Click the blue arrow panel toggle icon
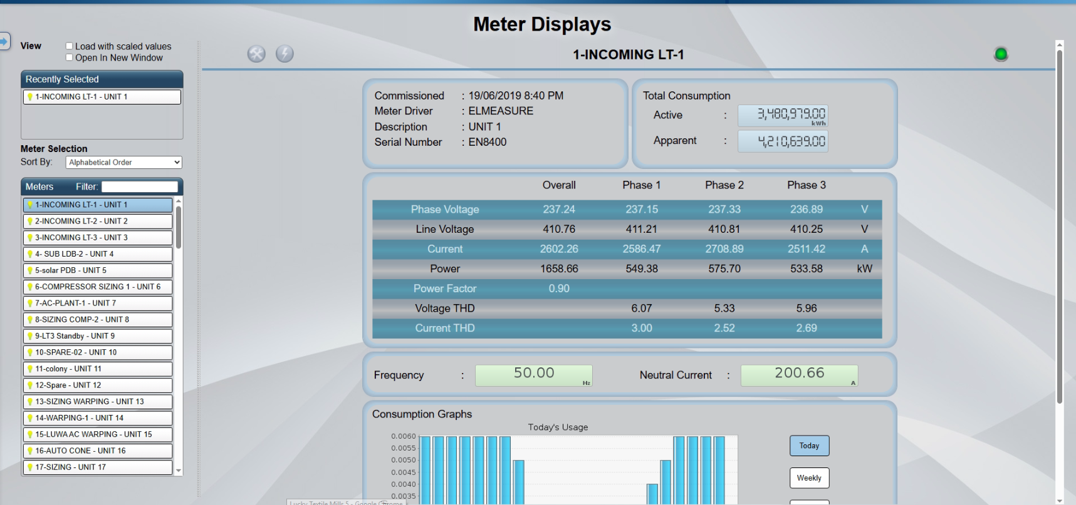Viewport: 1076px width, 505px height. pos(4,41)
